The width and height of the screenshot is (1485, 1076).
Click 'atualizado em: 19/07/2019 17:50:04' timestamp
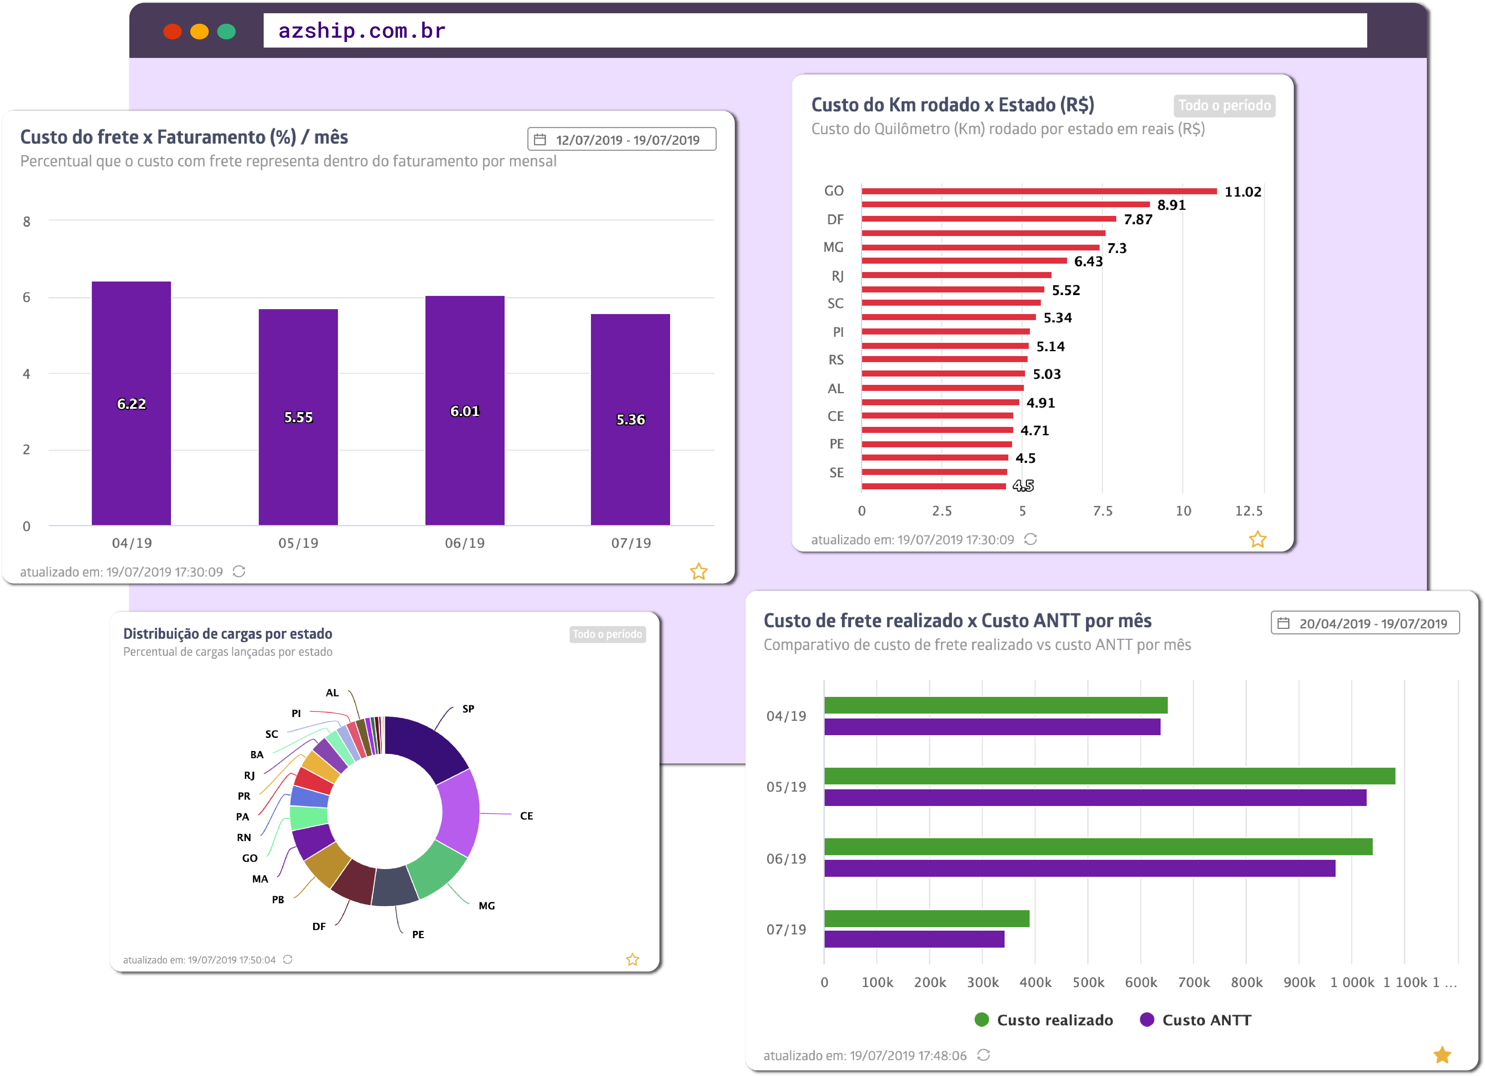coord(199,959)
